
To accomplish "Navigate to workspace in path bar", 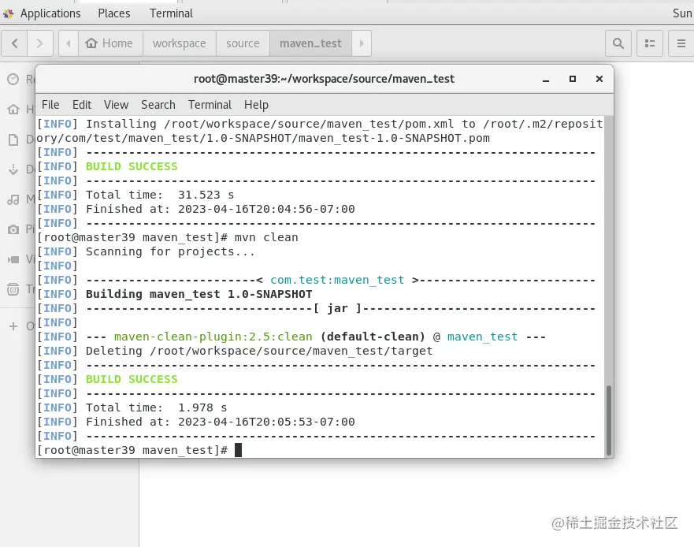I will 180,43.
